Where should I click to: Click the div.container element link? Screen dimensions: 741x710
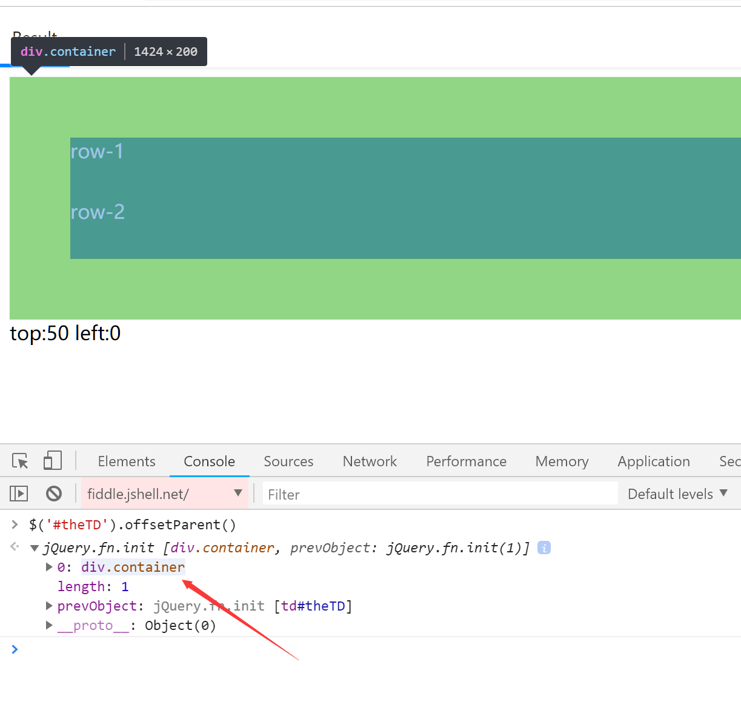(133, 567)
